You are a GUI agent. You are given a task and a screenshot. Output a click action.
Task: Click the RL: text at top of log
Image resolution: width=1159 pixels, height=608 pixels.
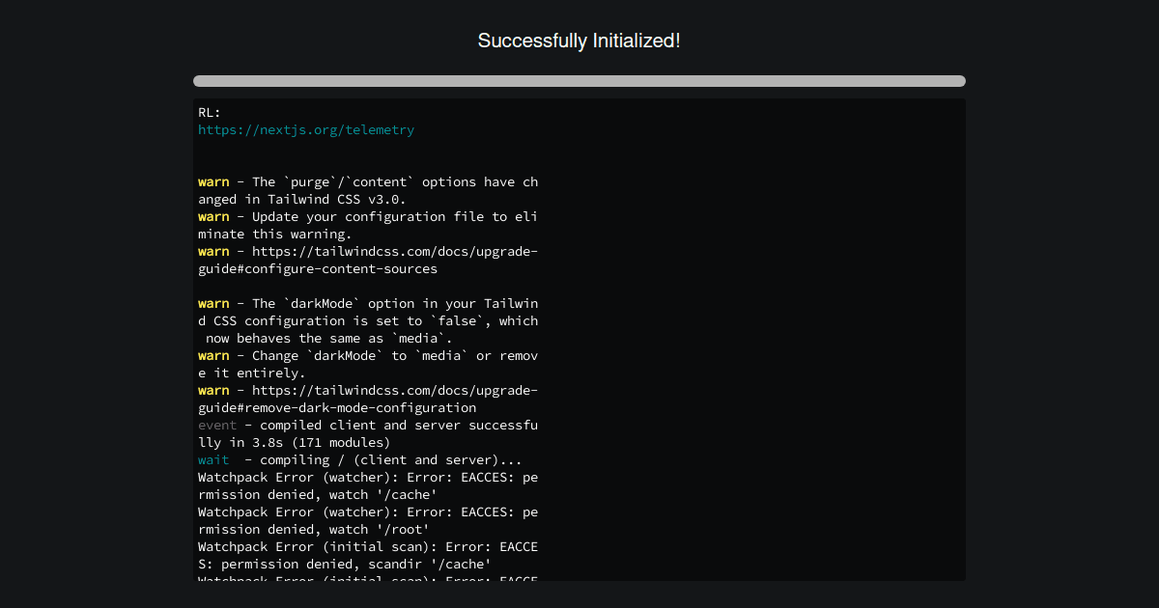[x=206, y=112]
